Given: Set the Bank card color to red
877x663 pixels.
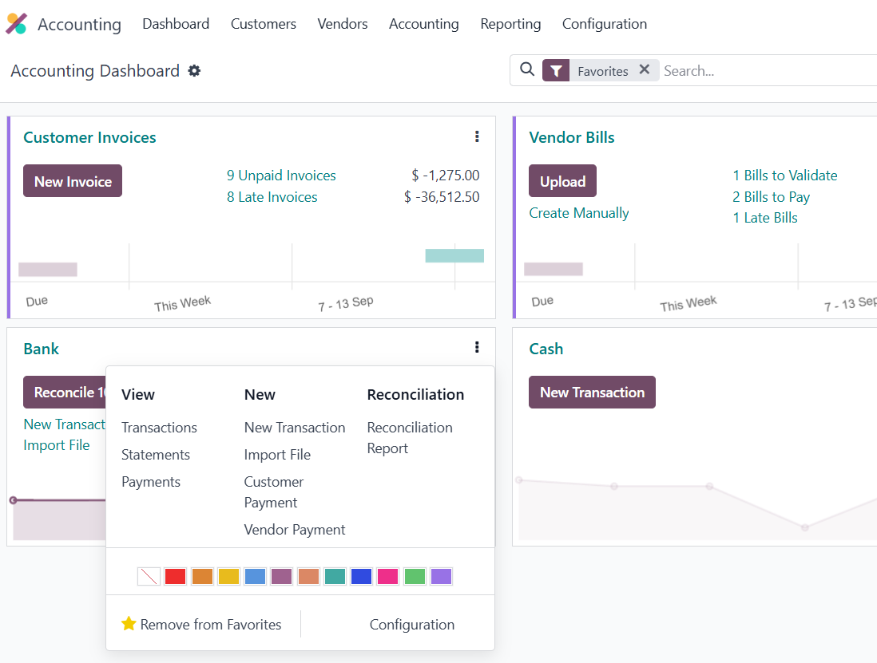Looking at the screenshot, I should [x=175, y=576].
